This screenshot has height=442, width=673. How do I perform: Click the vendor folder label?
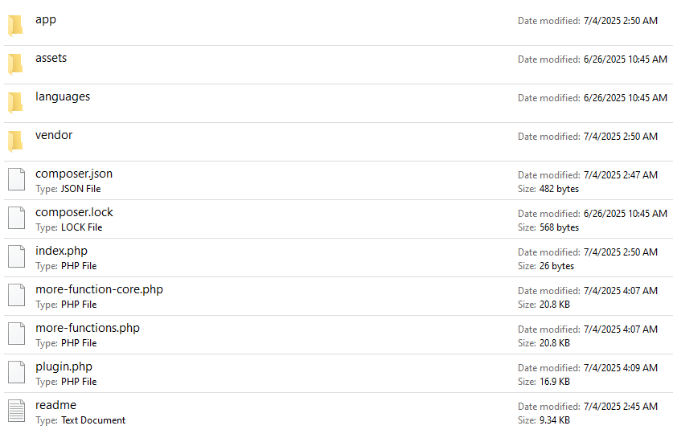54,135
